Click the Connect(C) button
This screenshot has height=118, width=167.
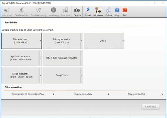pos(151,107)
